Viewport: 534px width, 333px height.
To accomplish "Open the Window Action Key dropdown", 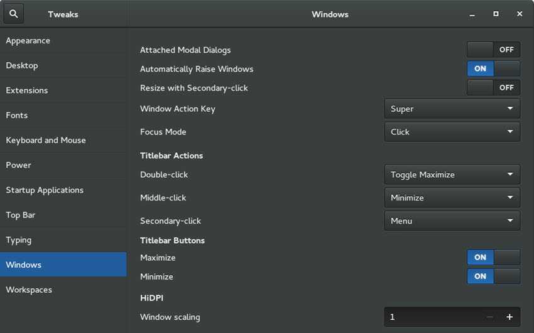I will tap(452, 109).
